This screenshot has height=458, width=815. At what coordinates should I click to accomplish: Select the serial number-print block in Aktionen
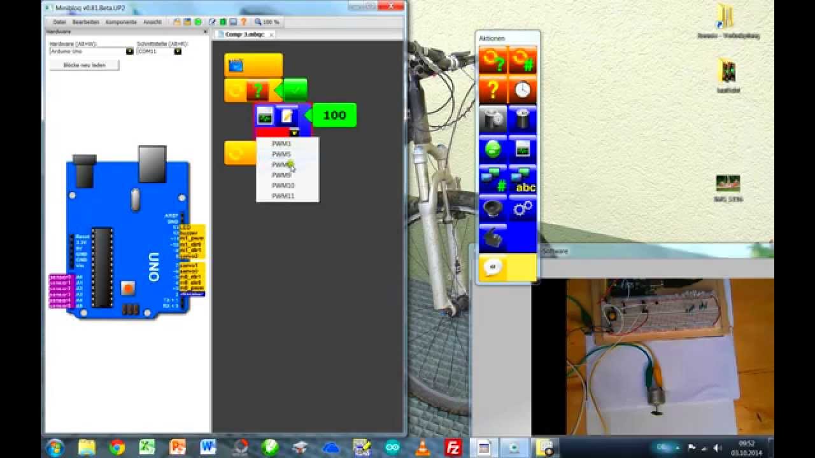tap(493, 179)
